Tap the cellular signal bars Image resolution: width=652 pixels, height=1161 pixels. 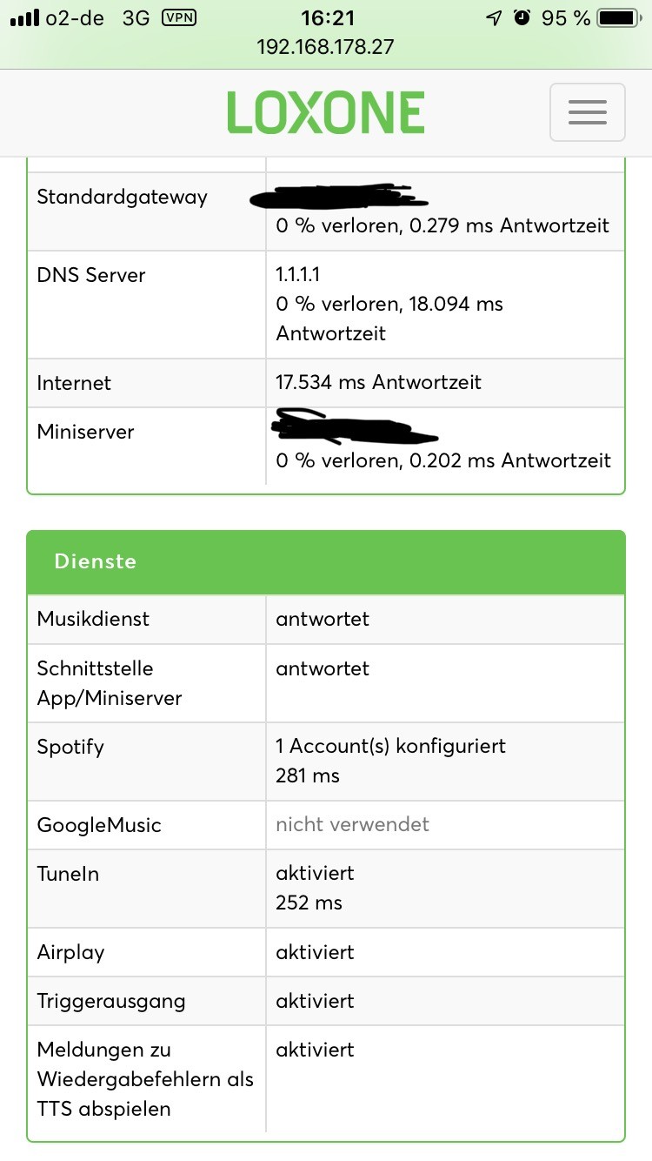[x=27, y=18]
